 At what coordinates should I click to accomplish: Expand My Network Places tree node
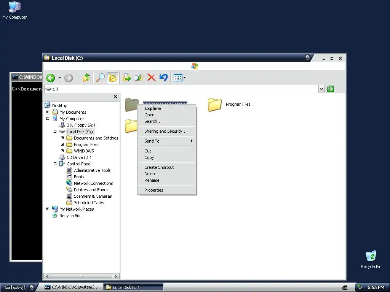[48, 209]
